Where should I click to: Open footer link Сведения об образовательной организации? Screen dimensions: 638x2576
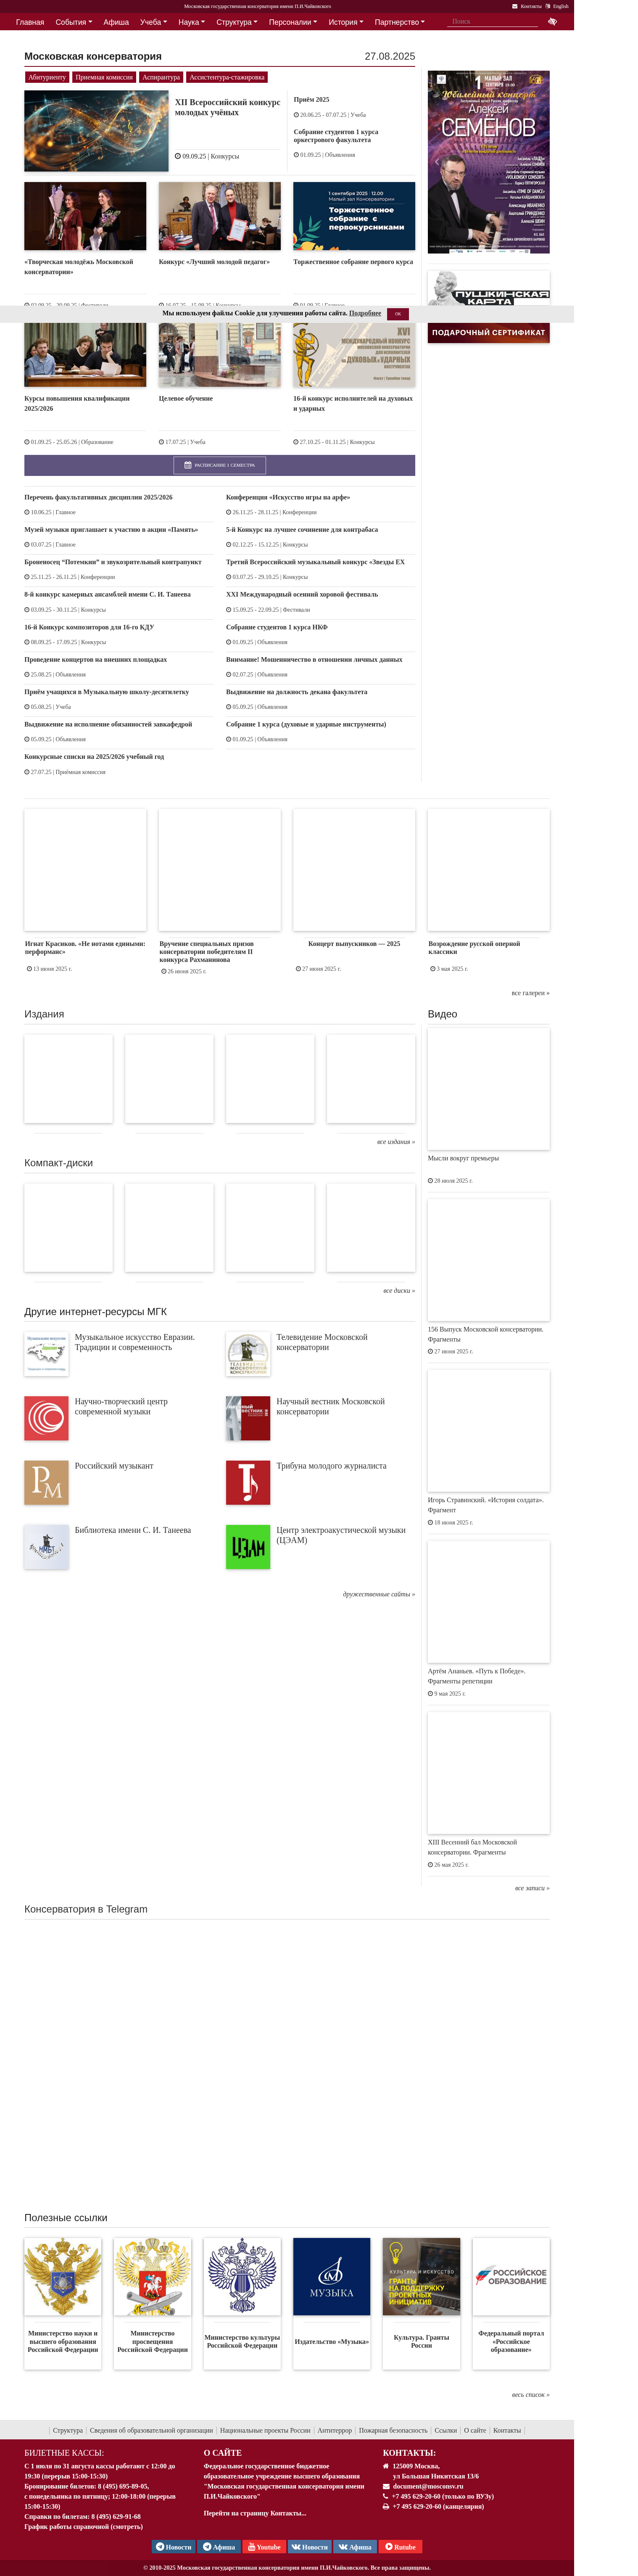point(151,2430)
